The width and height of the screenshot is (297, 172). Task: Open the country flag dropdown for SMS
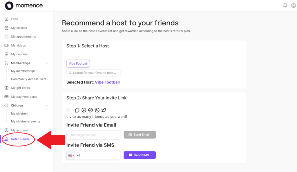pos(71,155)
